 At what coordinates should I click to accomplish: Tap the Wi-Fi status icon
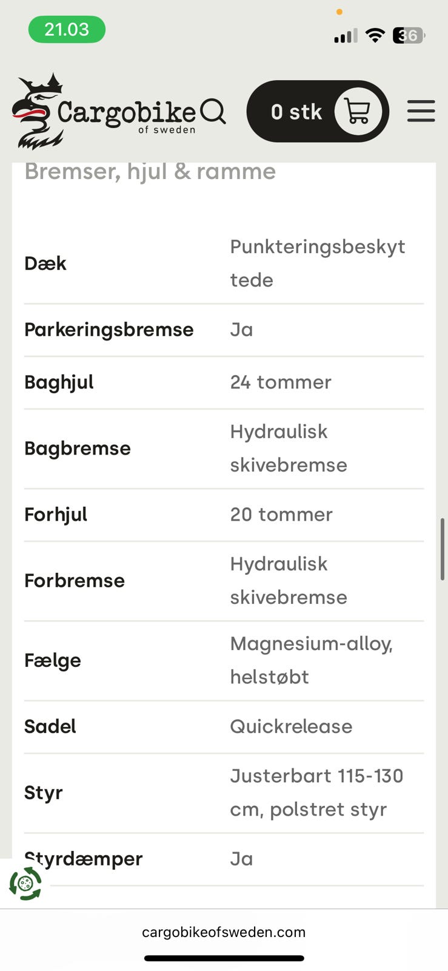point(375,36)
